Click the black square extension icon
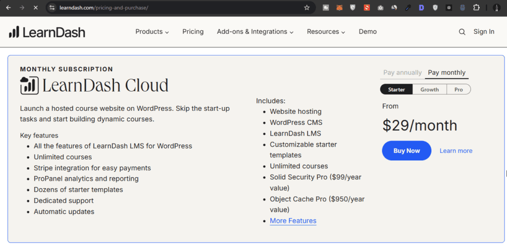 [449, 7]
